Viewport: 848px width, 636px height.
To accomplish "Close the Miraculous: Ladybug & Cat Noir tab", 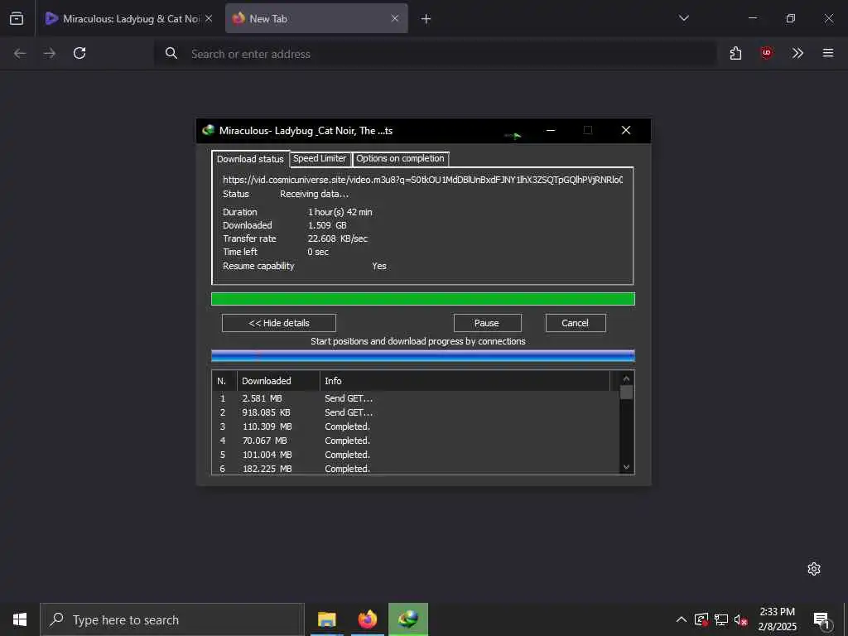I will [x=209, y=18].
